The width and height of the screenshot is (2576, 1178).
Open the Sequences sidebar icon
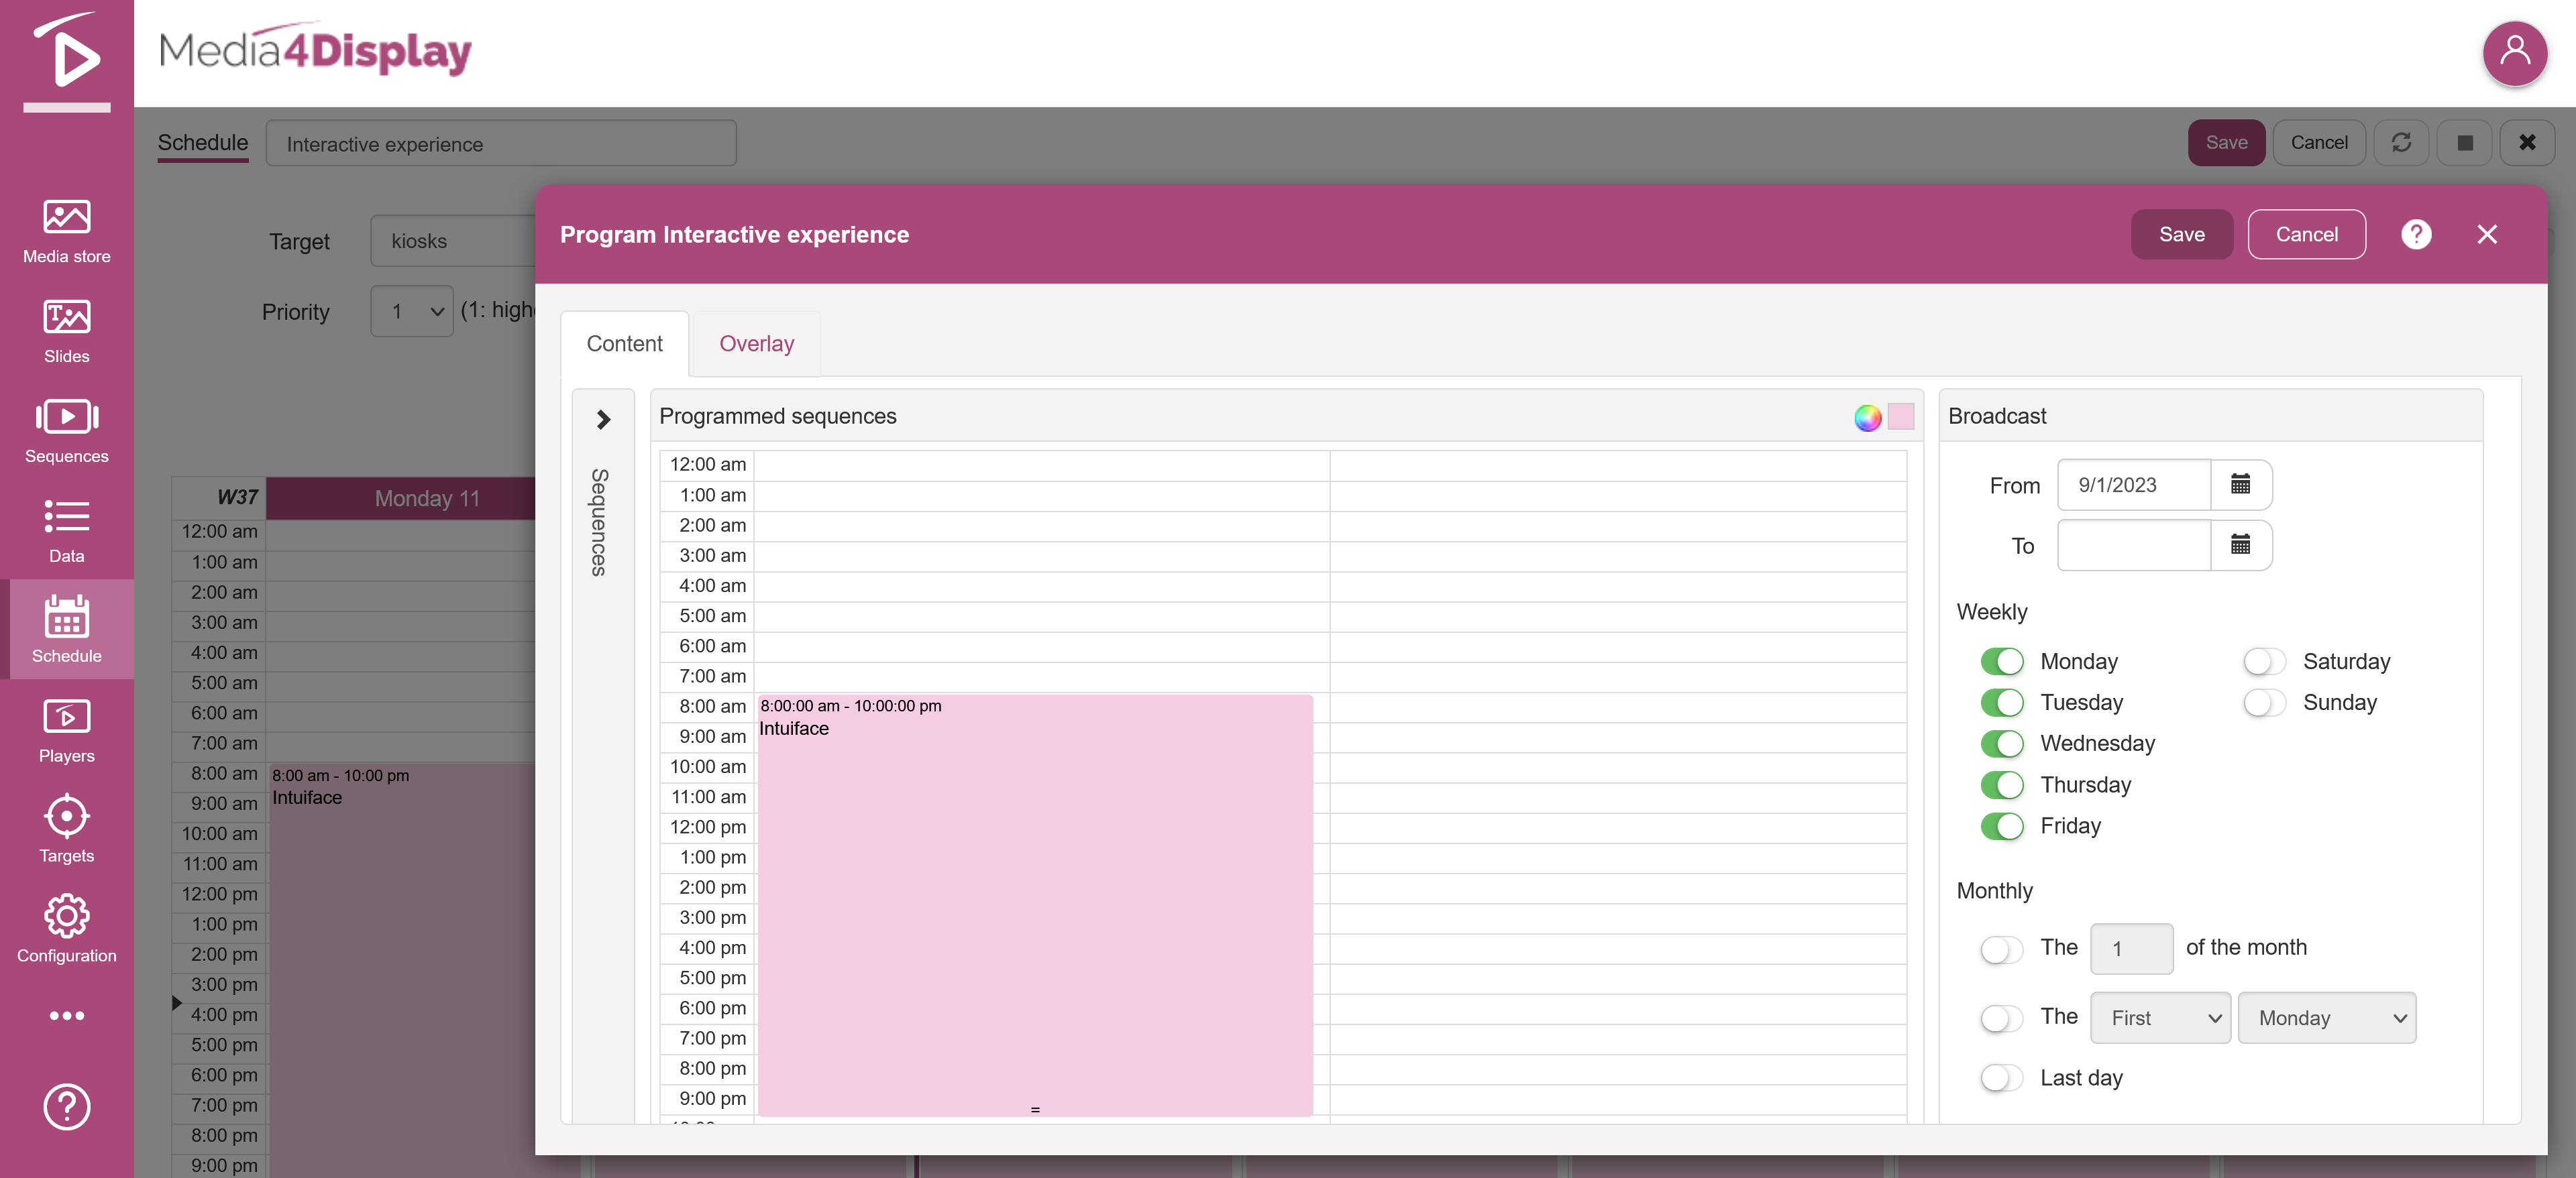[x=66, y=430]
